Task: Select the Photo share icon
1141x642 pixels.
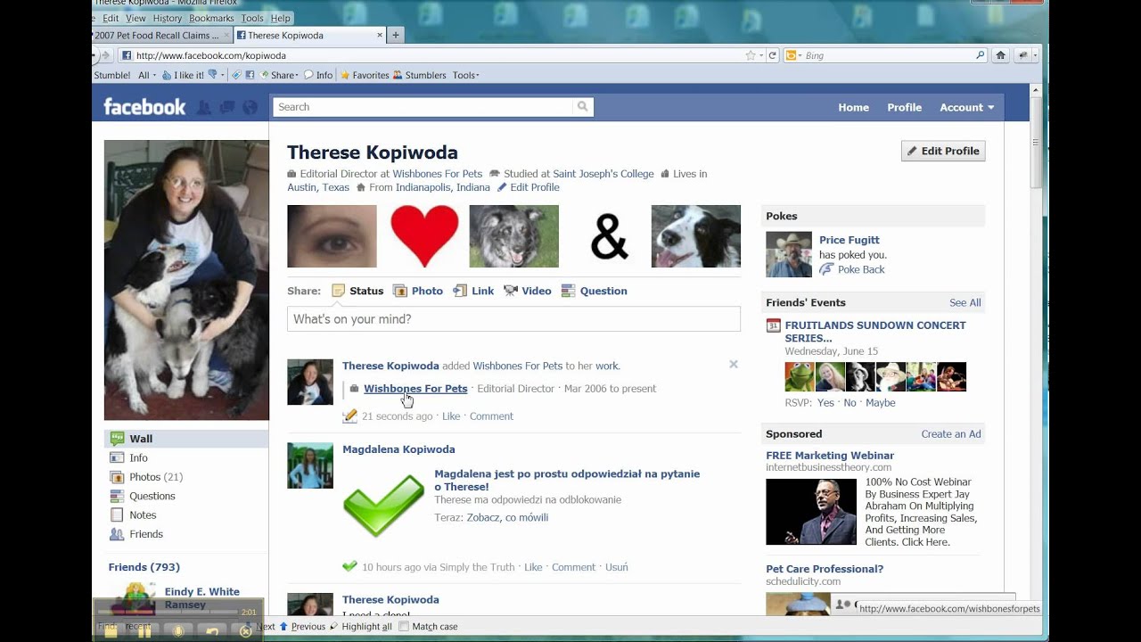Action: tap(400, 291)
